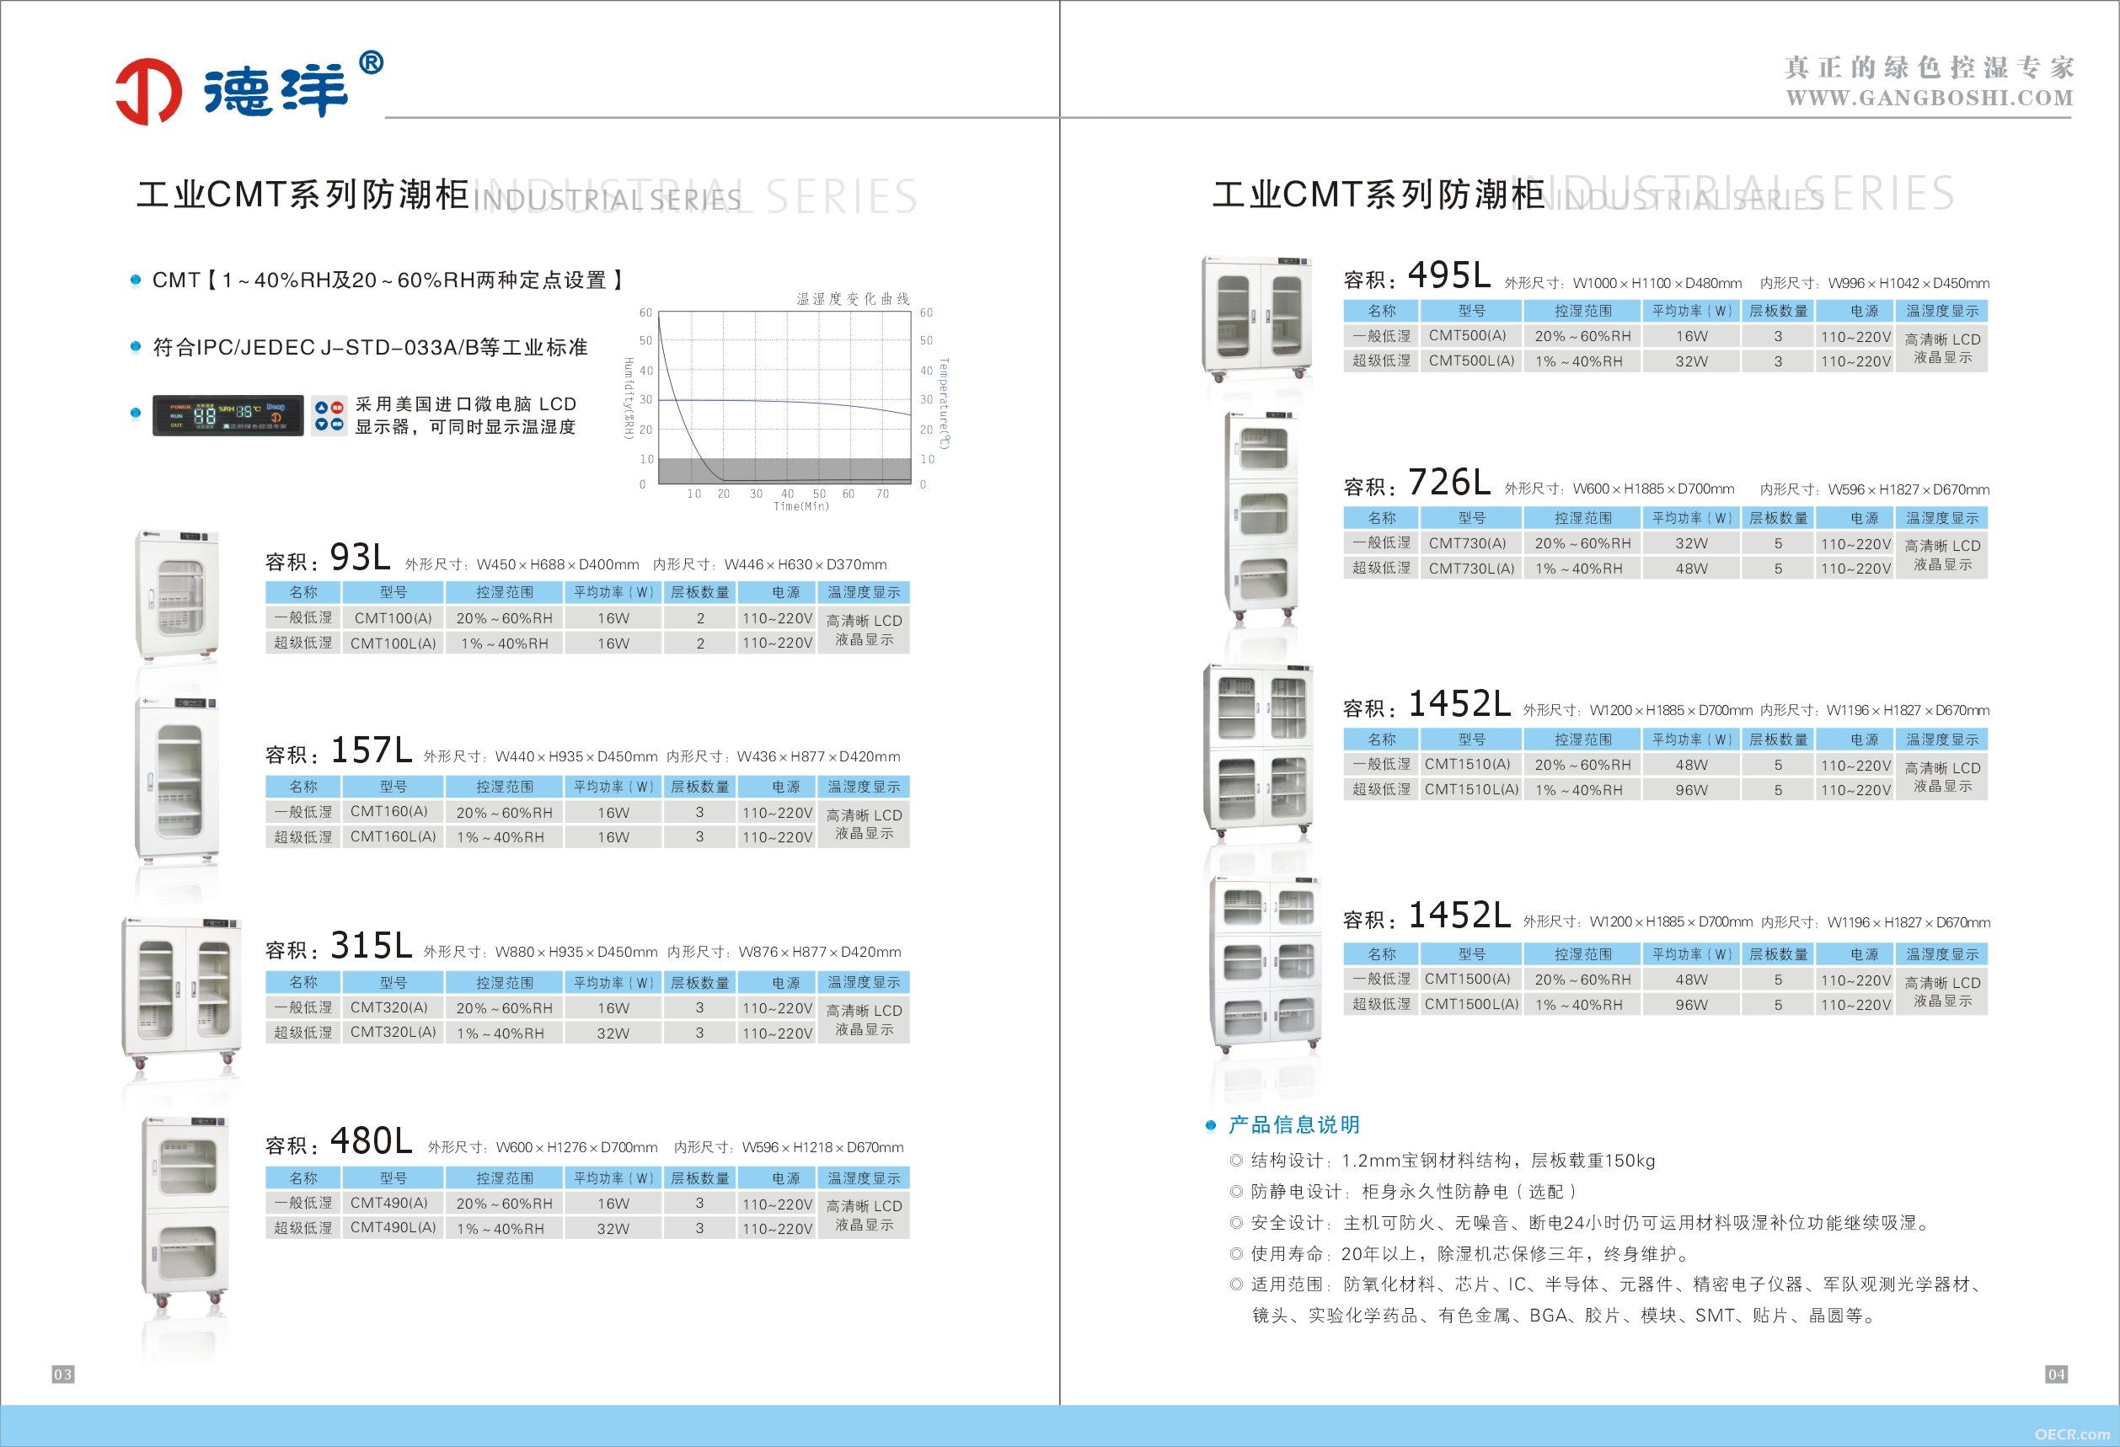The image size is (2120, 1447).
Task: Click the 315L double-door cabinet image
Action: [183, 993]
